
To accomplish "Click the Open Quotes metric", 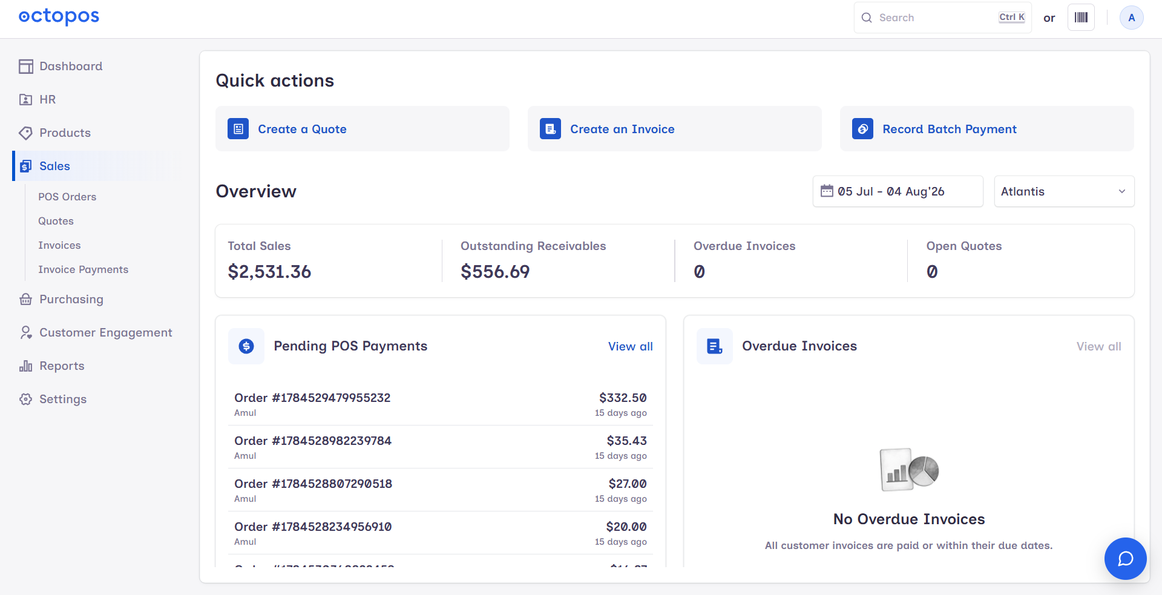I will pos(964,261).
